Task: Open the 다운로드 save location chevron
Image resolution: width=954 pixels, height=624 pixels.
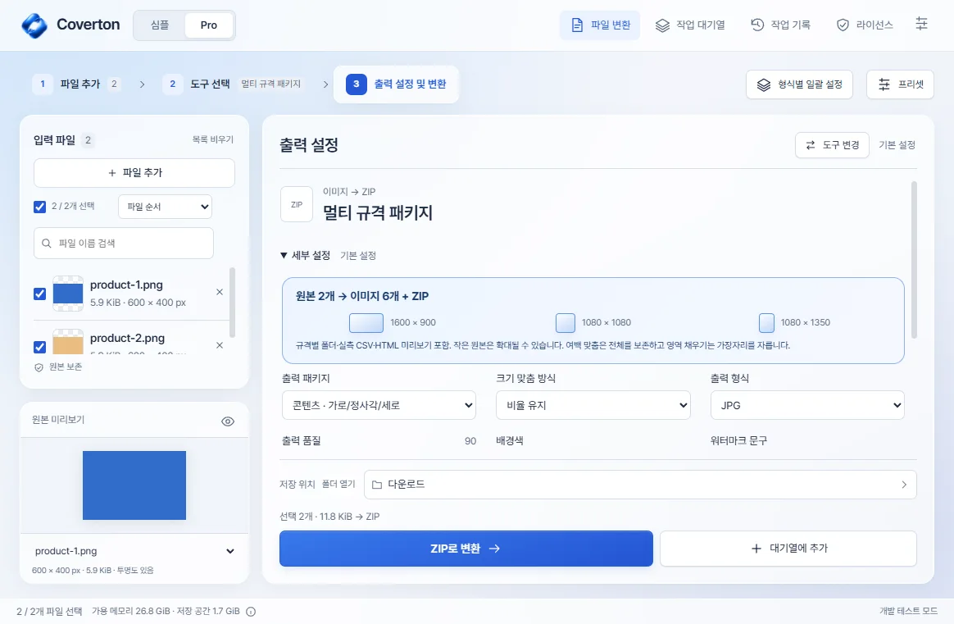Action: [x=904, y=485]
